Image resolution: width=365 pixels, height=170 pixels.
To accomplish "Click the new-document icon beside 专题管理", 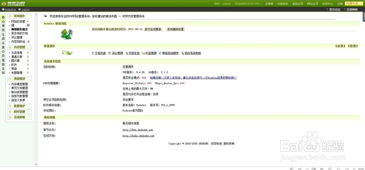I will pos(28,73).
